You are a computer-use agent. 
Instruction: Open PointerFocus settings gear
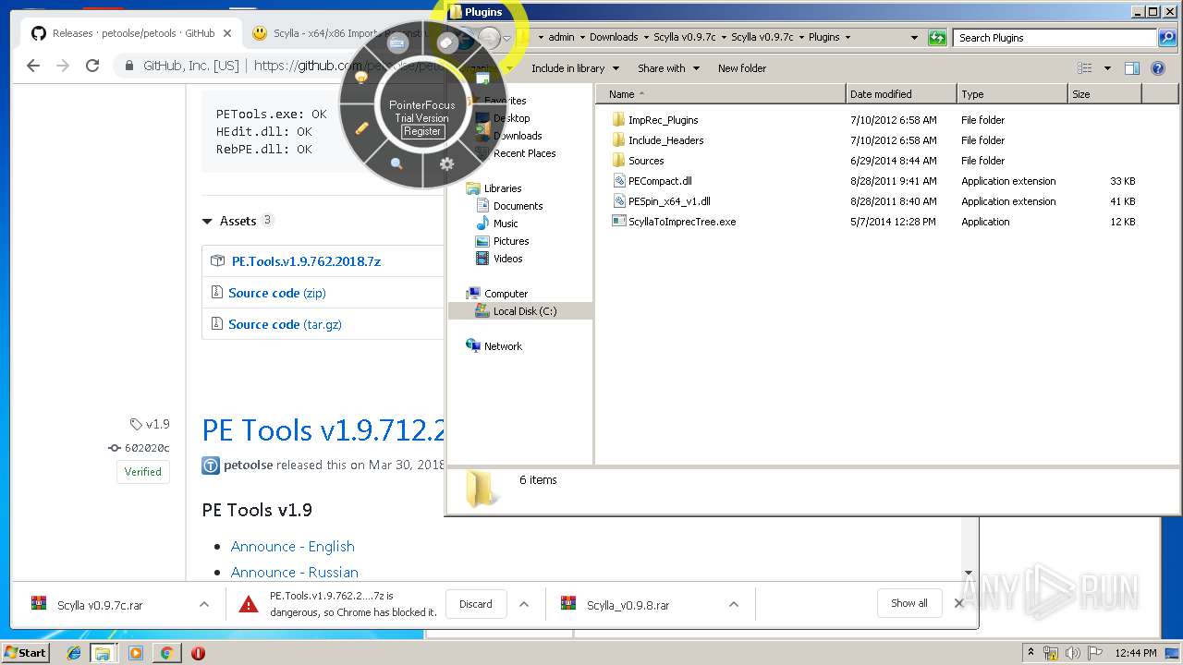tap(446, 163)
